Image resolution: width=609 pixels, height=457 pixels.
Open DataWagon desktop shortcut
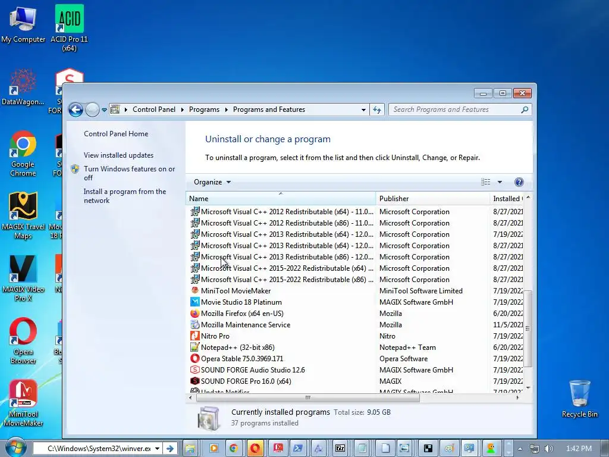point(23,87)
